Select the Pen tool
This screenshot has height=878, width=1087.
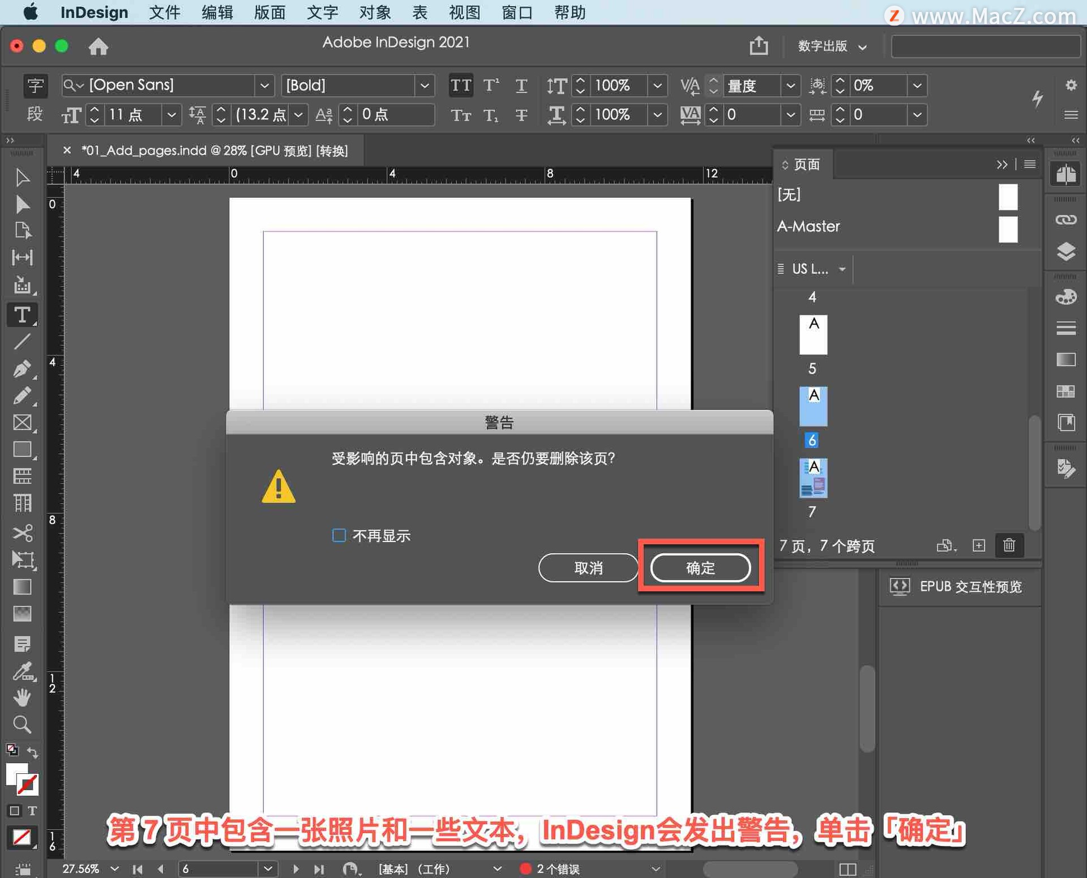[x=22, y=369]
